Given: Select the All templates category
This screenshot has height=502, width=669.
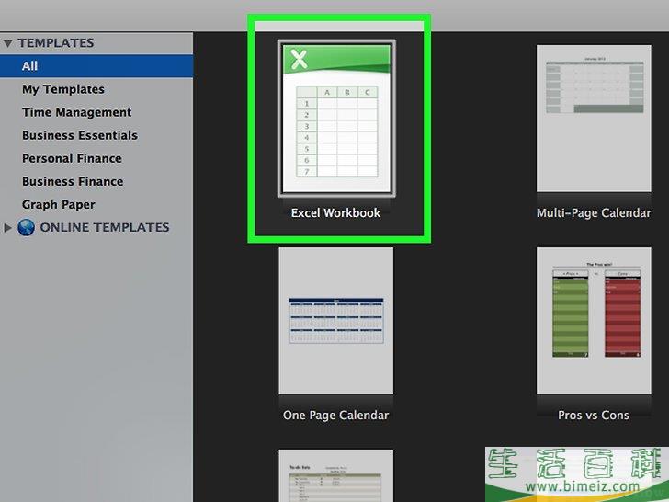Looking at the screenshot, I should 96,66.
